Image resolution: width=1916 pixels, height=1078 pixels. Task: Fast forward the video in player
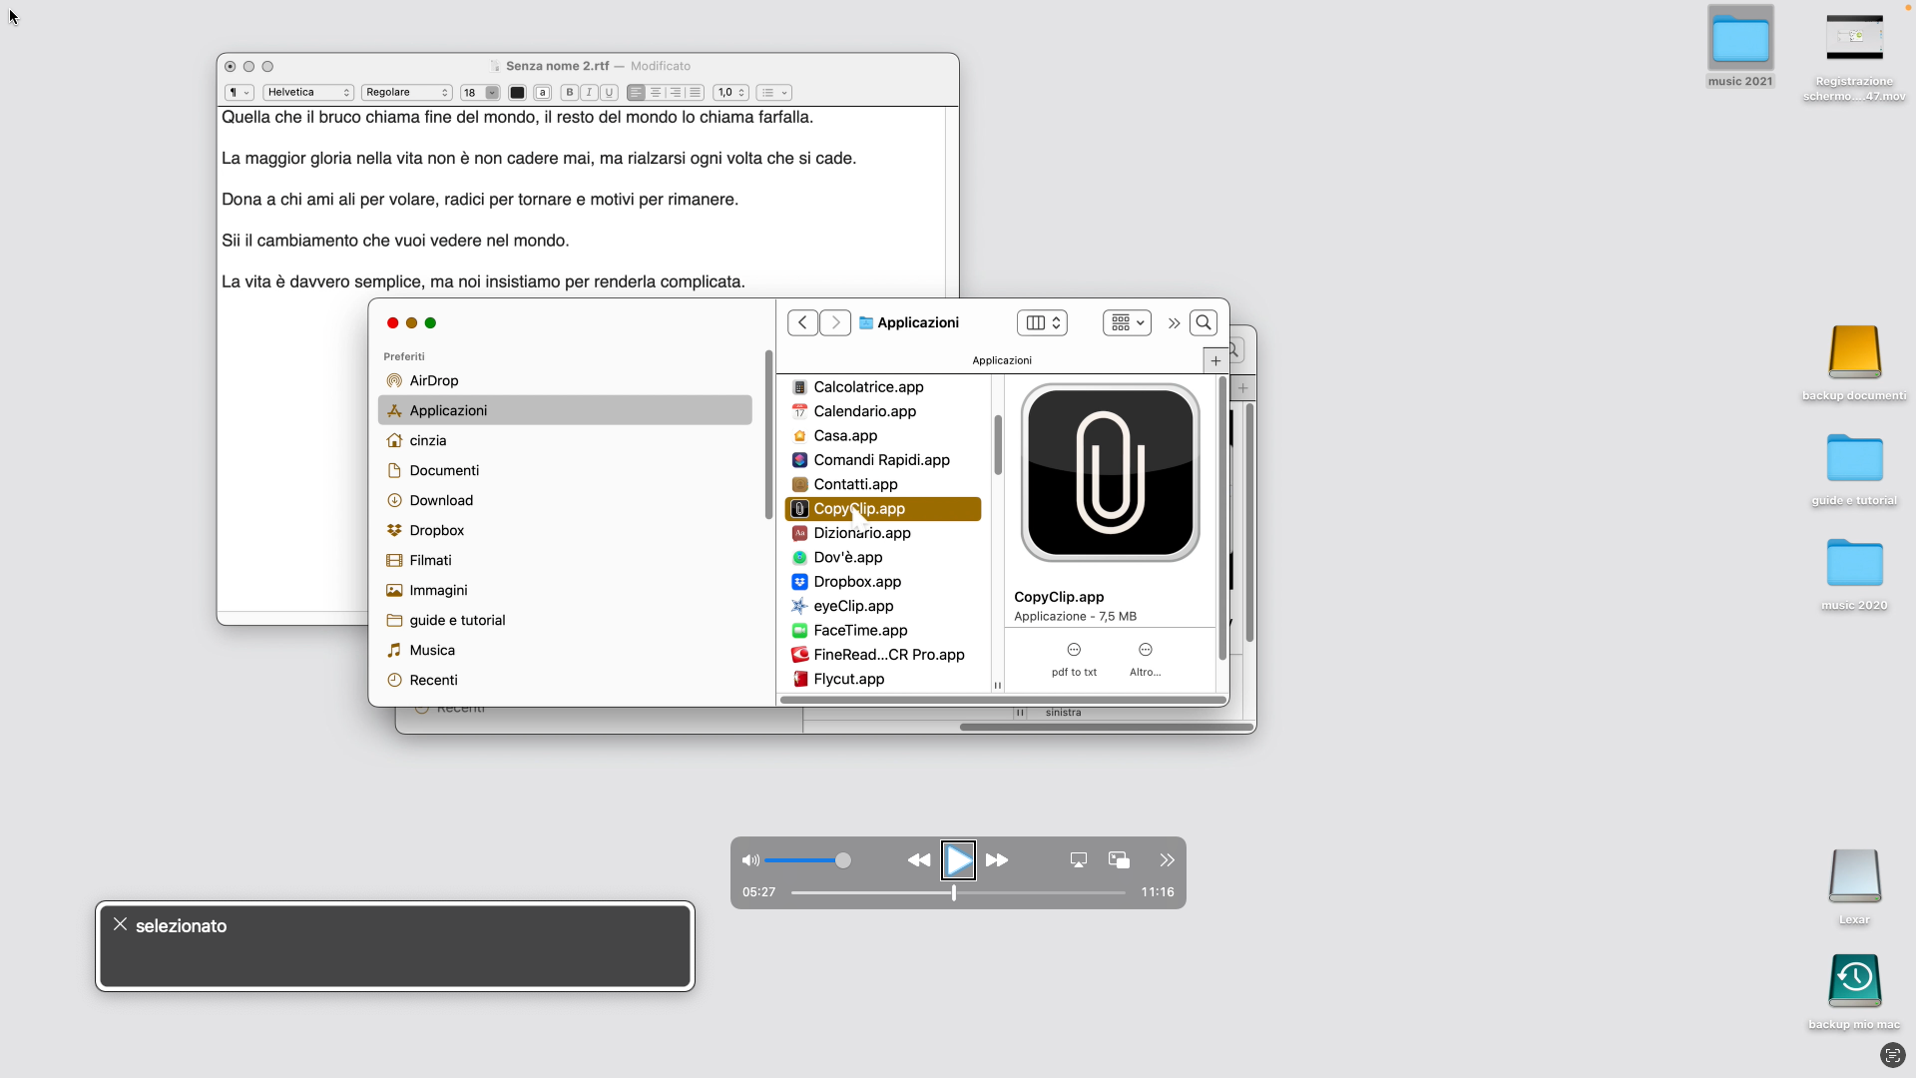point(997,860)
